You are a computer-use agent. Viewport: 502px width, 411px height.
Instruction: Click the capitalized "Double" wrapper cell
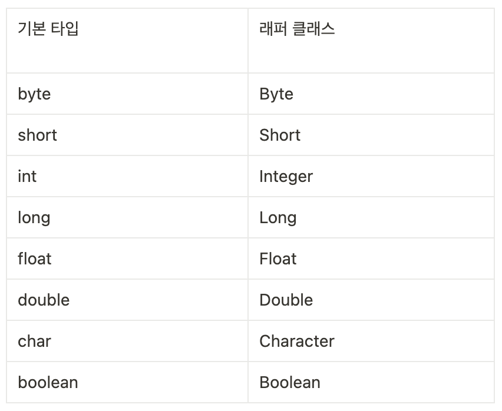point(286,300)
